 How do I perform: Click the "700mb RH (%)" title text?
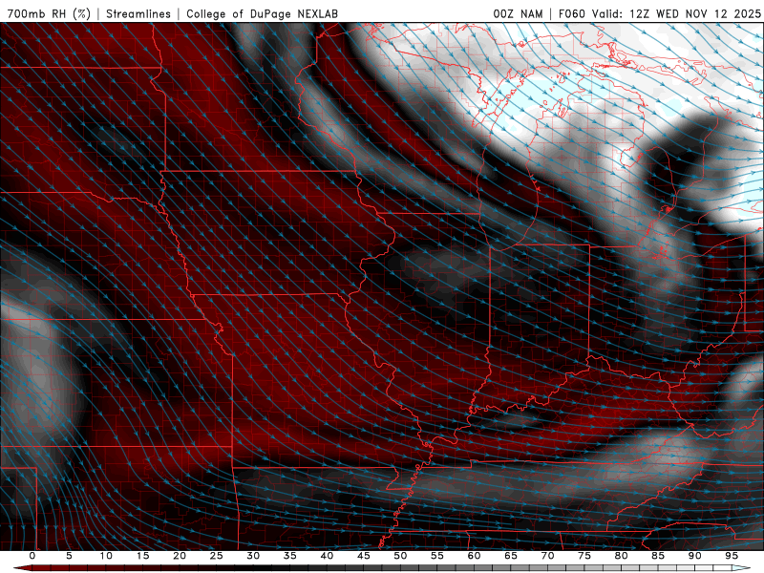tap(49, 13)
